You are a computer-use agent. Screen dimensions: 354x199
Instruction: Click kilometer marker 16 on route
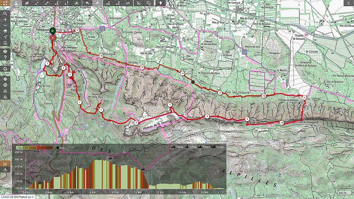[x=101, y=55]
